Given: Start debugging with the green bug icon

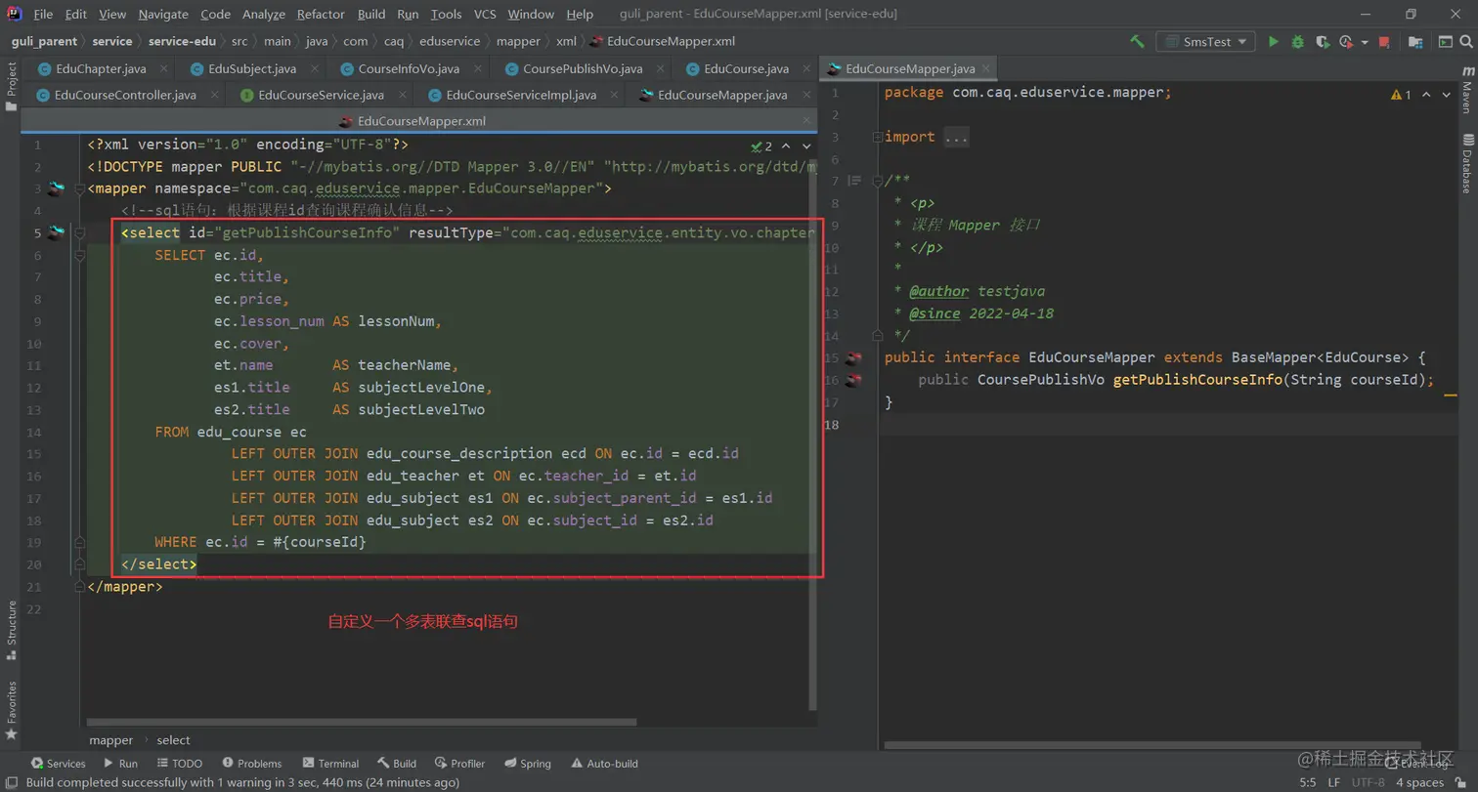Looking at the screenshot, I should 1298,42.
